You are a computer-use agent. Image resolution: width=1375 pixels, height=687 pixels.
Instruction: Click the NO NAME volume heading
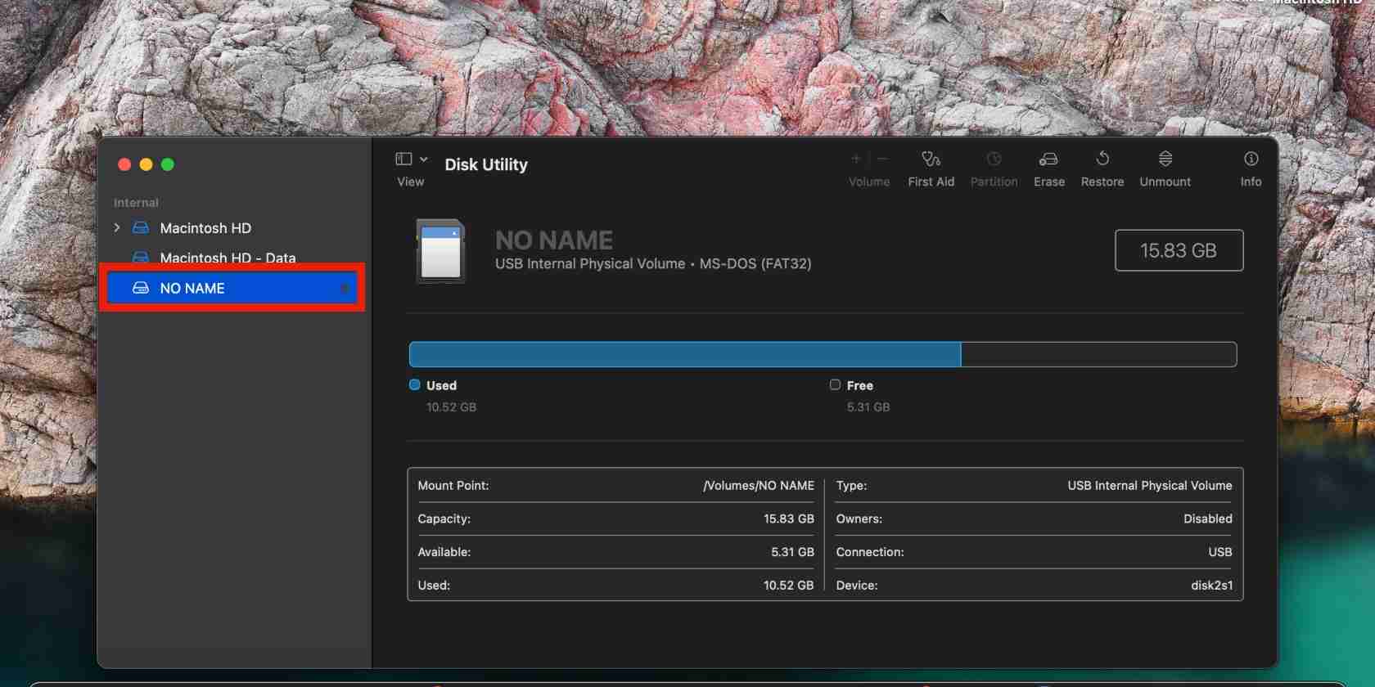554,240
